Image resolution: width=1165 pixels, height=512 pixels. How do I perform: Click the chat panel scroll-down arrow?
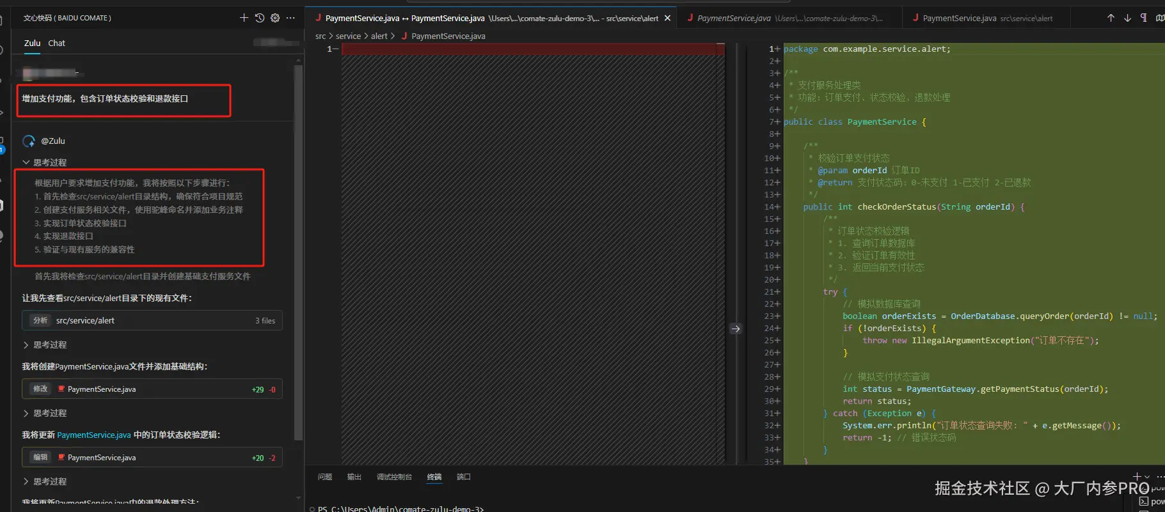point(298,498)
